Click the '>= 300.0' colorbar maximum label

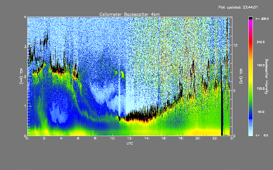(x=262, y=19)
